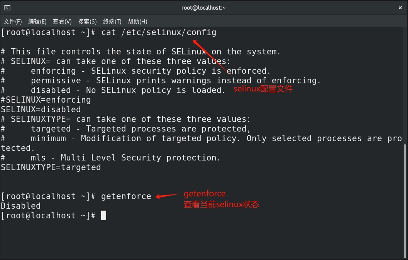
Task: Click the red selinux配置文件 annotation
Action: click(263, 89)
